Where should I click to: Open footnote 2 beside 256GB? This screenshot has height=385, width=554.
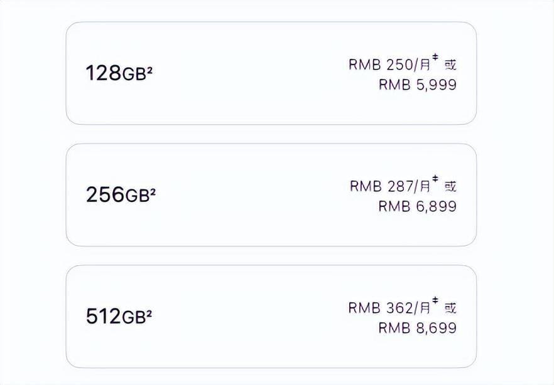coord(153,191)
